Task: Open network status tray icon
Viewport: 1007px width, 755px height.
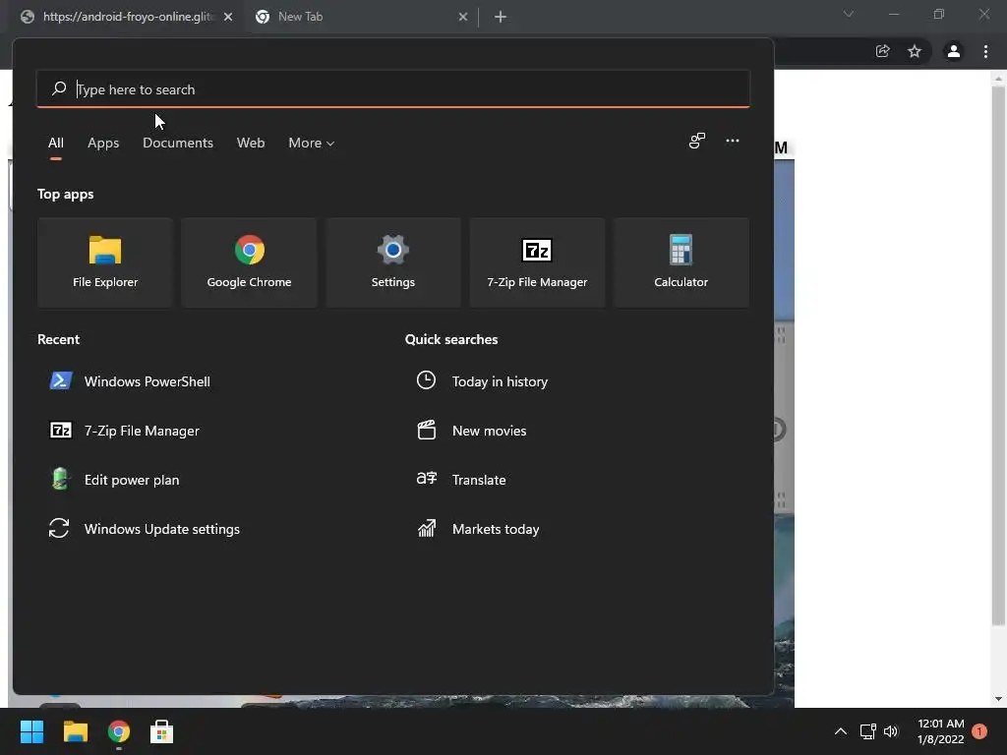Action: click(867, 731)
